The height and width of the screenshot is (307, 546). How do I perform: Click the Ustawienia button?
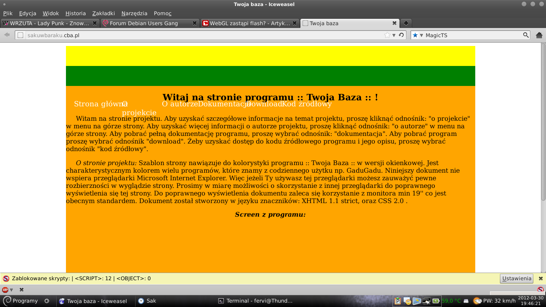point(516,279)
